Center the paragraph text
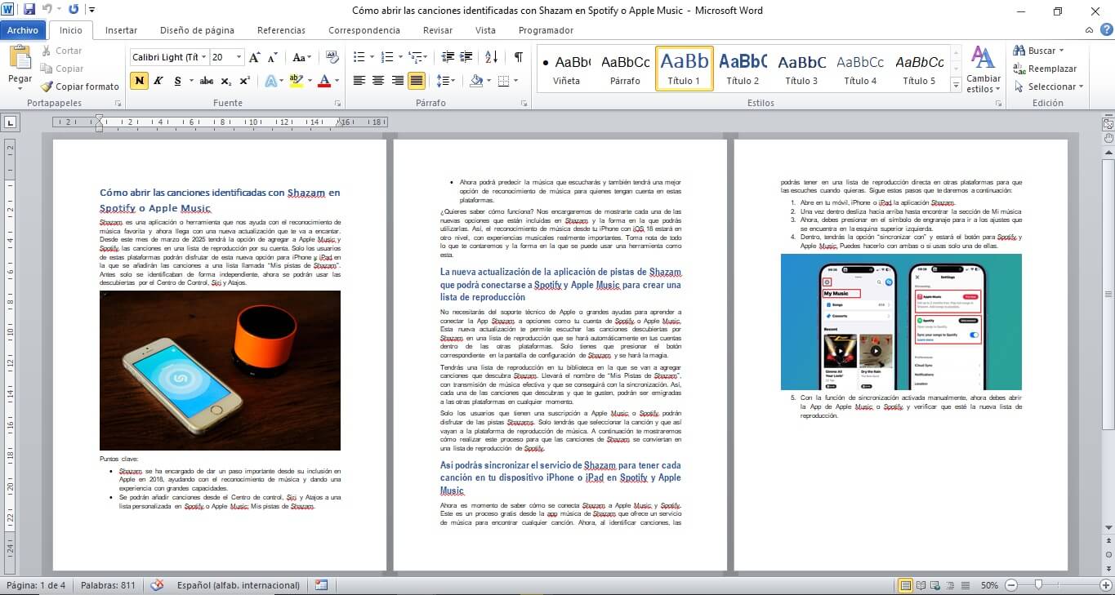 pyautogui.click(x=378, y=81)
